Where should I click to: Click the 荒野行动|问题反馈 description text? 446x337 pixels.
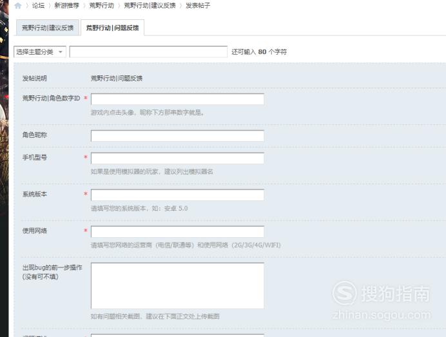(x=117, y=78)
